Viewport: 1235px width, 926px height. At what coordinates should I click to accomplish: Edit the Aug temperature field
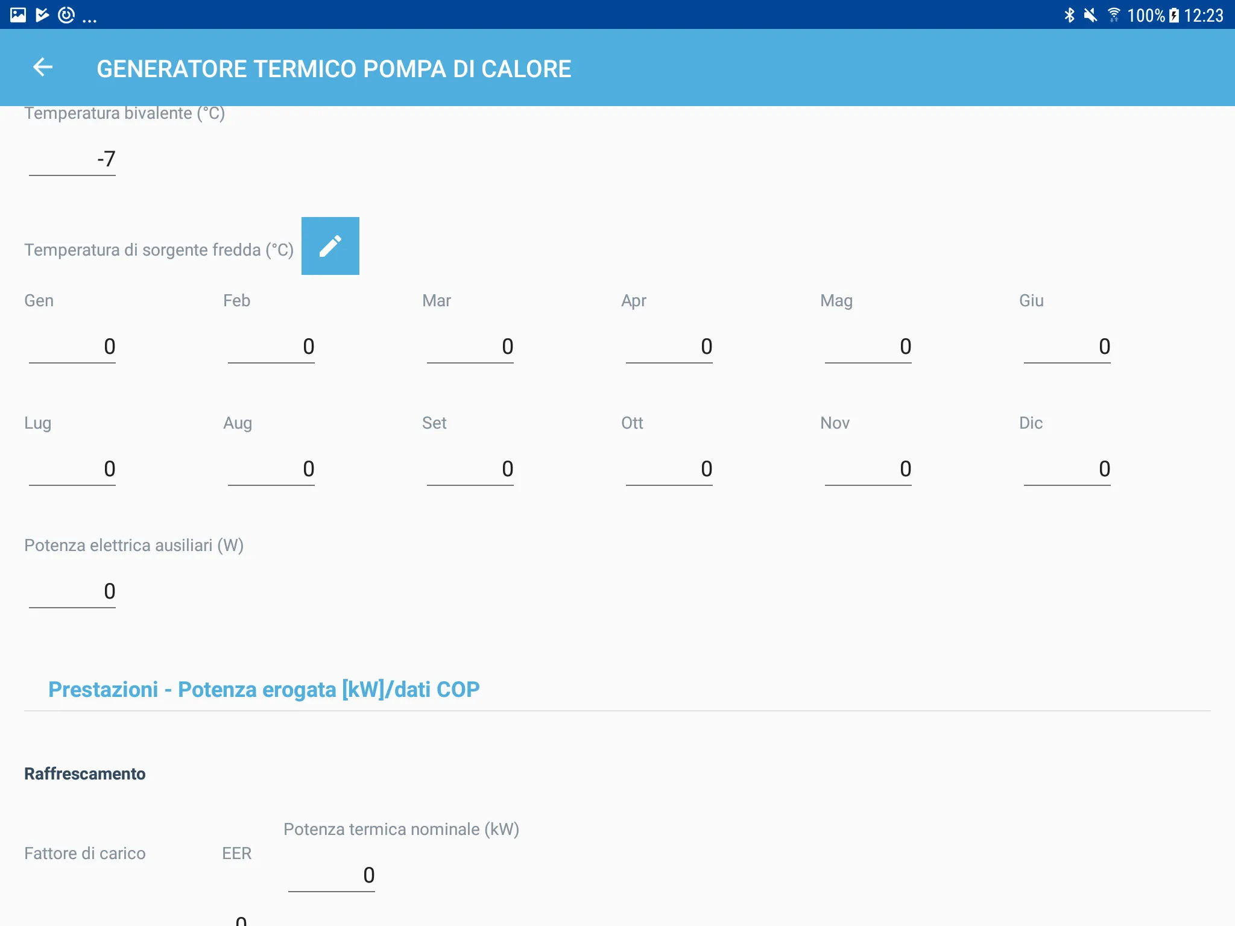[271, 470]
